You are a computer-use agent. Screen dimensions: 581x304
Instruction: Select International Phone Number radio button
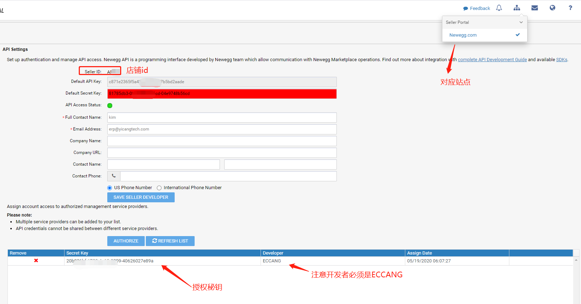(x=159, y=188)
